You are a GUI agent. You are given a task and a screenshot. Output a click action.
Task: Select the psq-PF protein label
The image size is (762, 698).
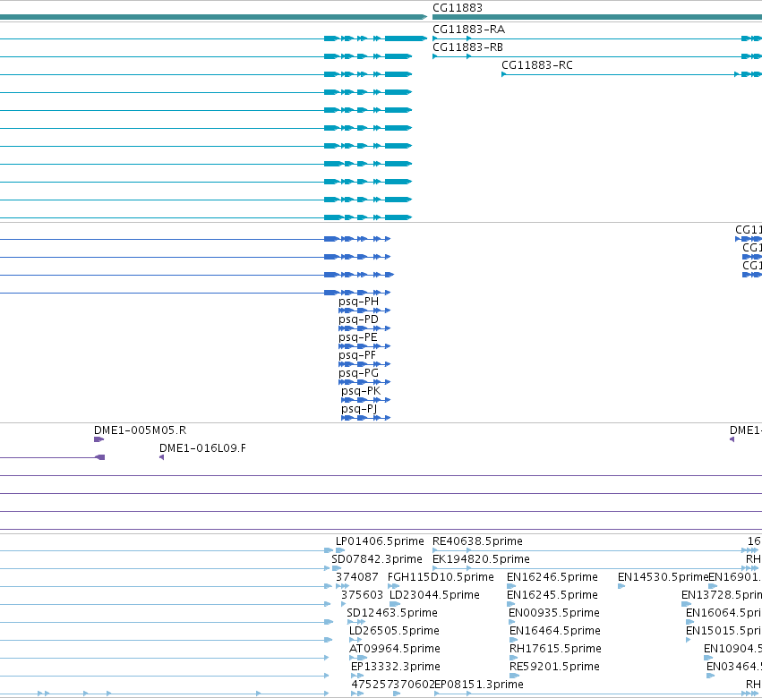(357, 355)
